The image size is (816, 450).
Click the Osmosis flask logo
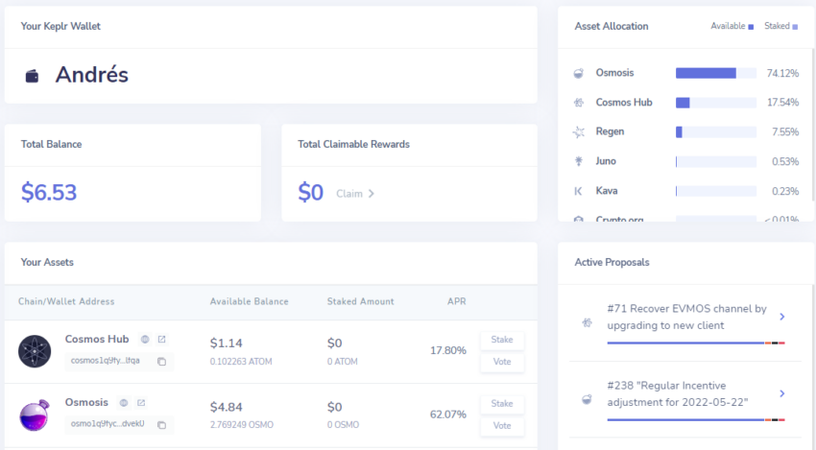pyautogui.click(x=35, y=415)
